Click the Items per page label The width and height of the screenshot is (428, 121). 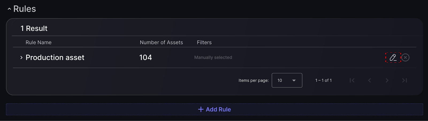pyautogui.click(x=253, y=80)
